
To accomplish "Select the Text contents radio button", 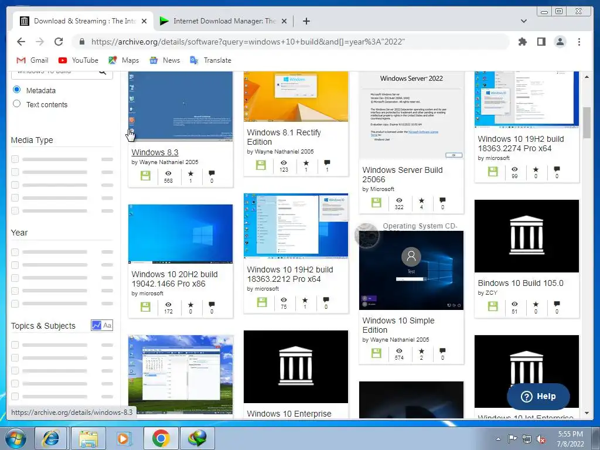I will (x=16, y=104).
